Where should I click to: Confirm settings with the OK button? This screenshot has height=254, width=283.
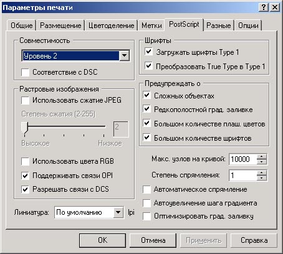pos(102,240)
